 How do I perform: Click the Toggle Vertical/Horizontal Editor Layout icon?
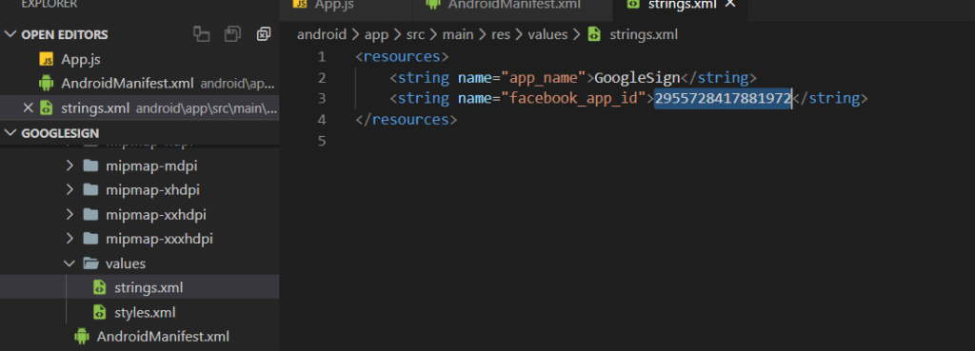[x=201, y=34]
